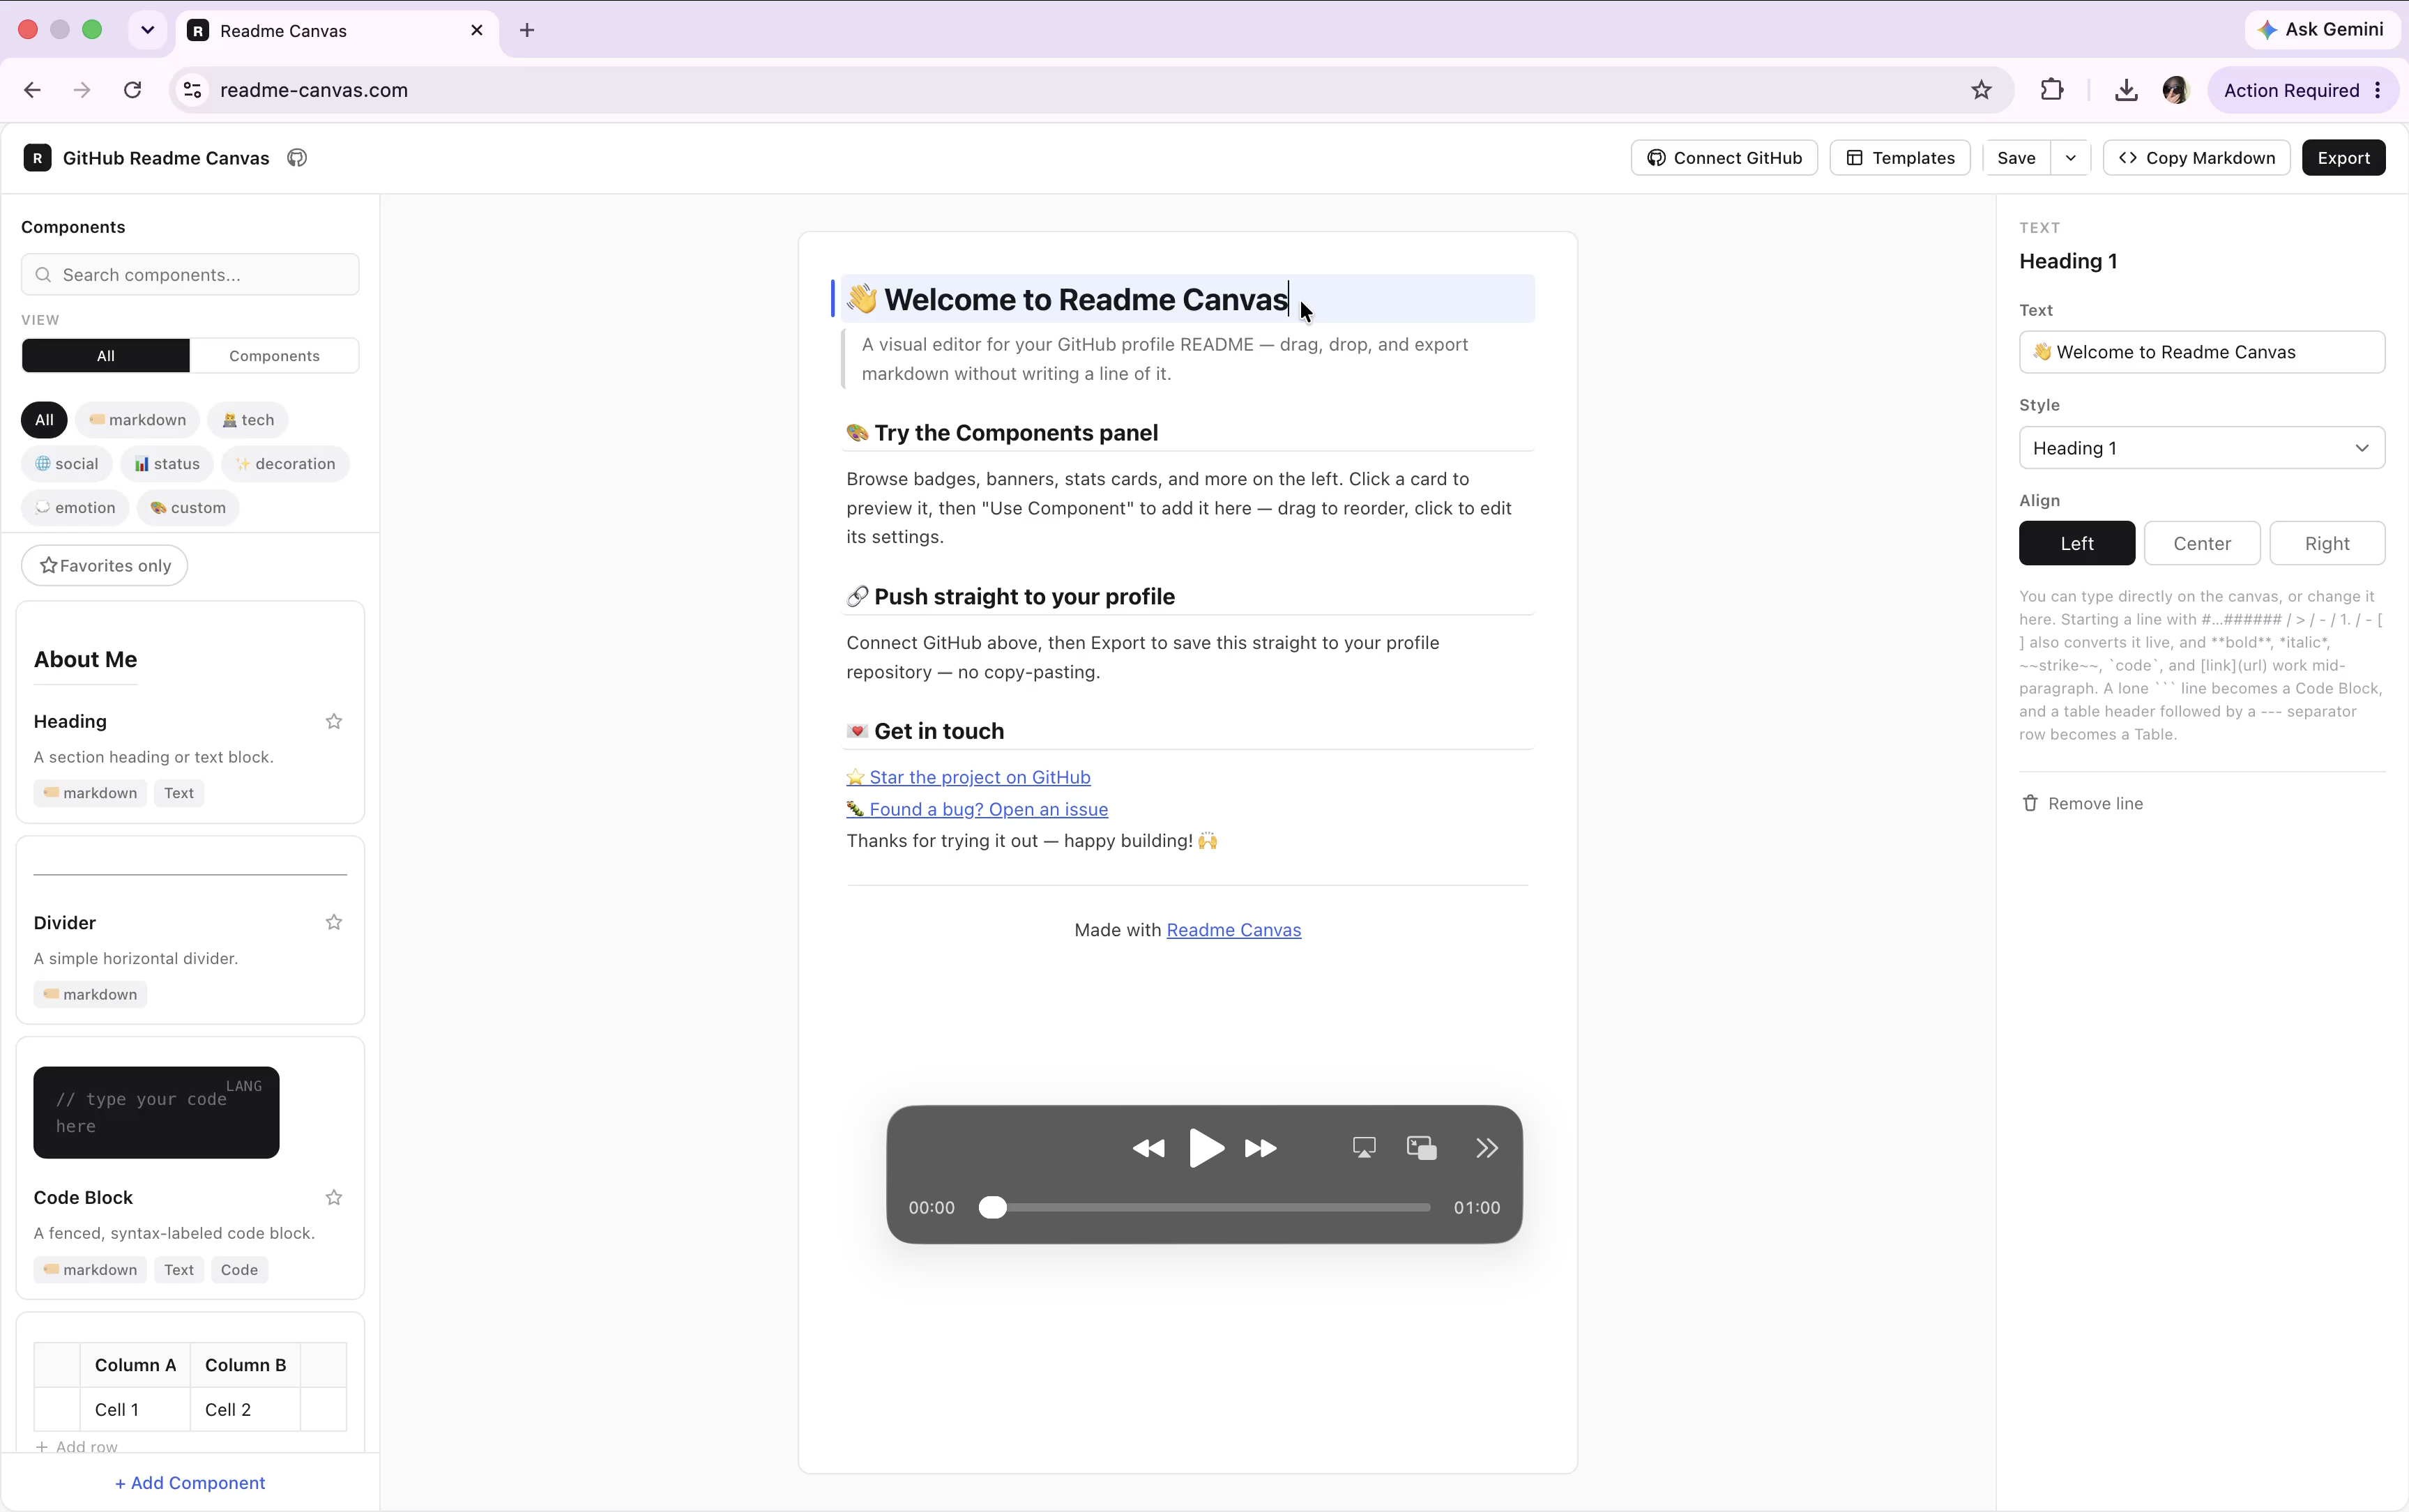Click fast-forward in the media player
2409x1512 pixels.
1261,1148
